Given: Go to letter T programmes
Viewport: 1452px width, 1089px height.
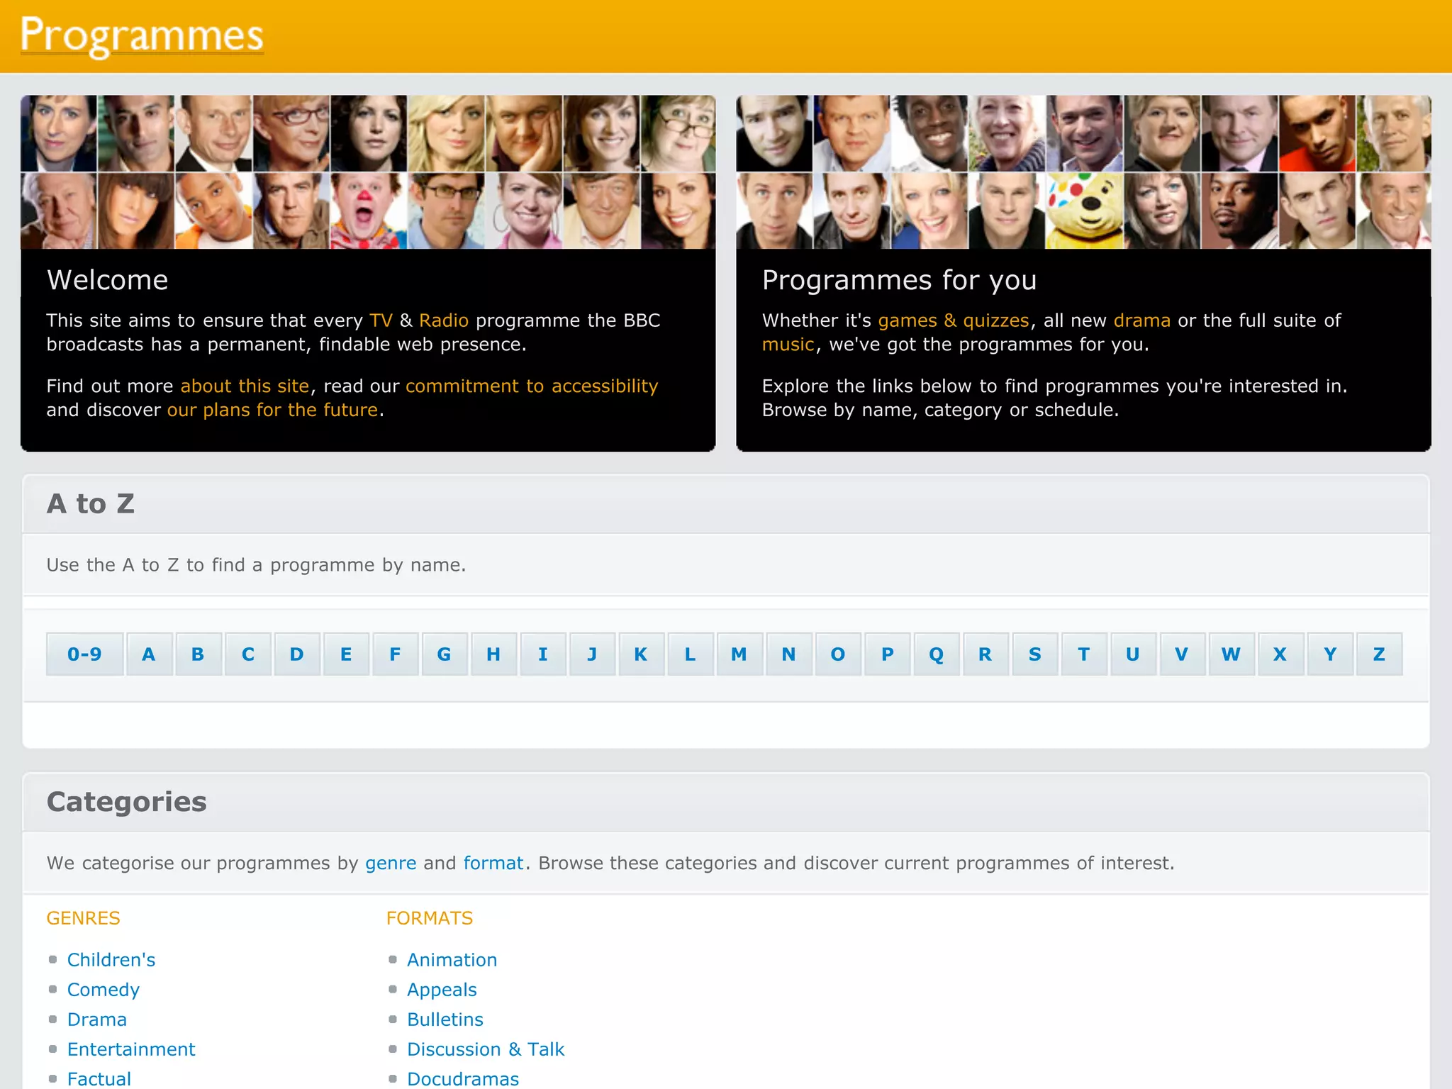Looking at the screenshot, I should click(x=1084, y=654).
